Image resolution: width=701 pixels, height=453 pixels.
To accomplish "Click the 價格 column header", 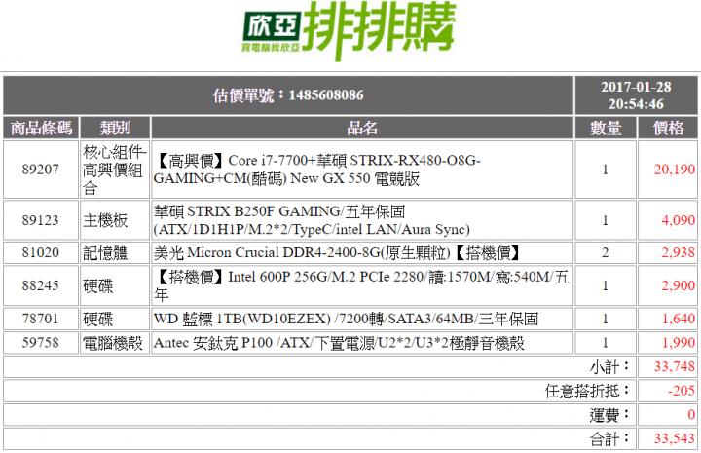I will tap(668, 128).
